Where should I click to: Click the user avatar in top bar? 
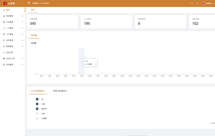[203, 3]
